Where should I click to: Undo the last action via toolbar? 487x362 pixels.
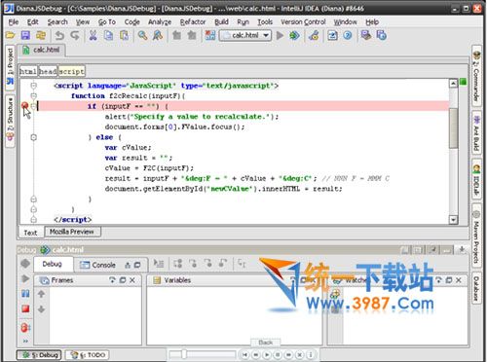(x=59, y=35)
